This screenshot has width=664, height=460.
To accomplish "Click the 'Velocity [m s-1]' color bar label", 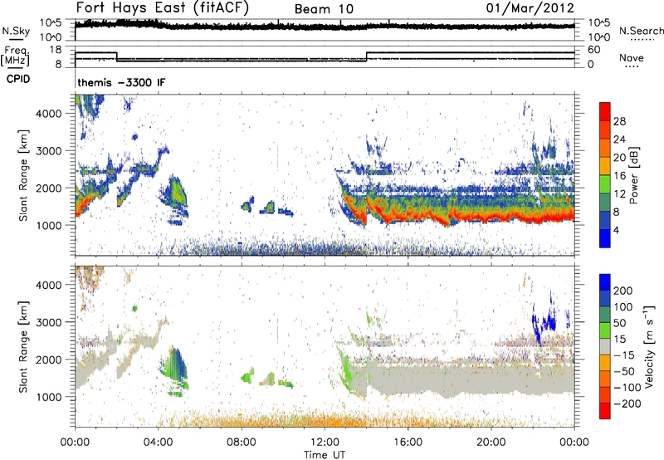I will click(649, 346).
